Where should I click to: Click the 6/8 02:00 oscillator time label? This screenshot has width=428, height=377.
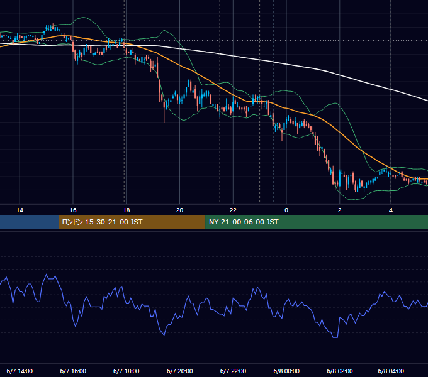click(x=339, y=371)
